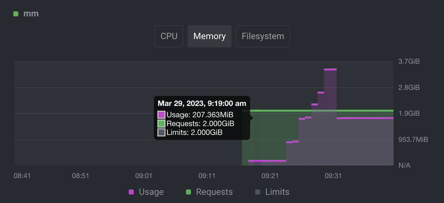
Task: Click the 3.7GiB axis label
Action: click(409, 61)
